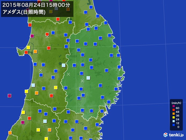Image resolution: width=186 pixels, height=140 pixels.
Task: Select the dark blue 0 legend swatch
Action: click(x=174, y=125)
